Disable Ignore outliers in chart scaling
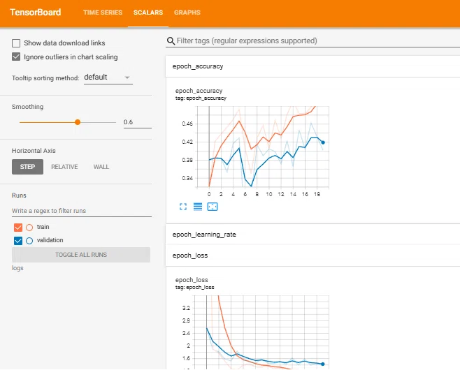Viewport: 460px width, 370px height. (16, 57)
